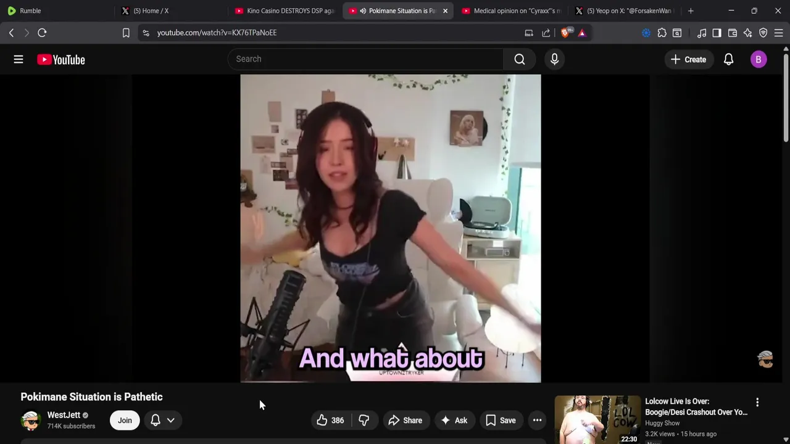Open the account avatar menu
Image resolution: width=790 pixels, height=444 pixels.
[x=759, y=59]
